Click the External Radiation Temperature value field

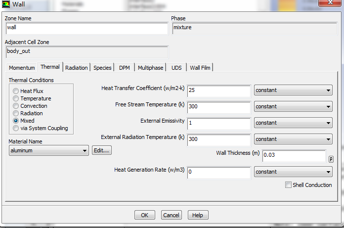tap(219, 140)
